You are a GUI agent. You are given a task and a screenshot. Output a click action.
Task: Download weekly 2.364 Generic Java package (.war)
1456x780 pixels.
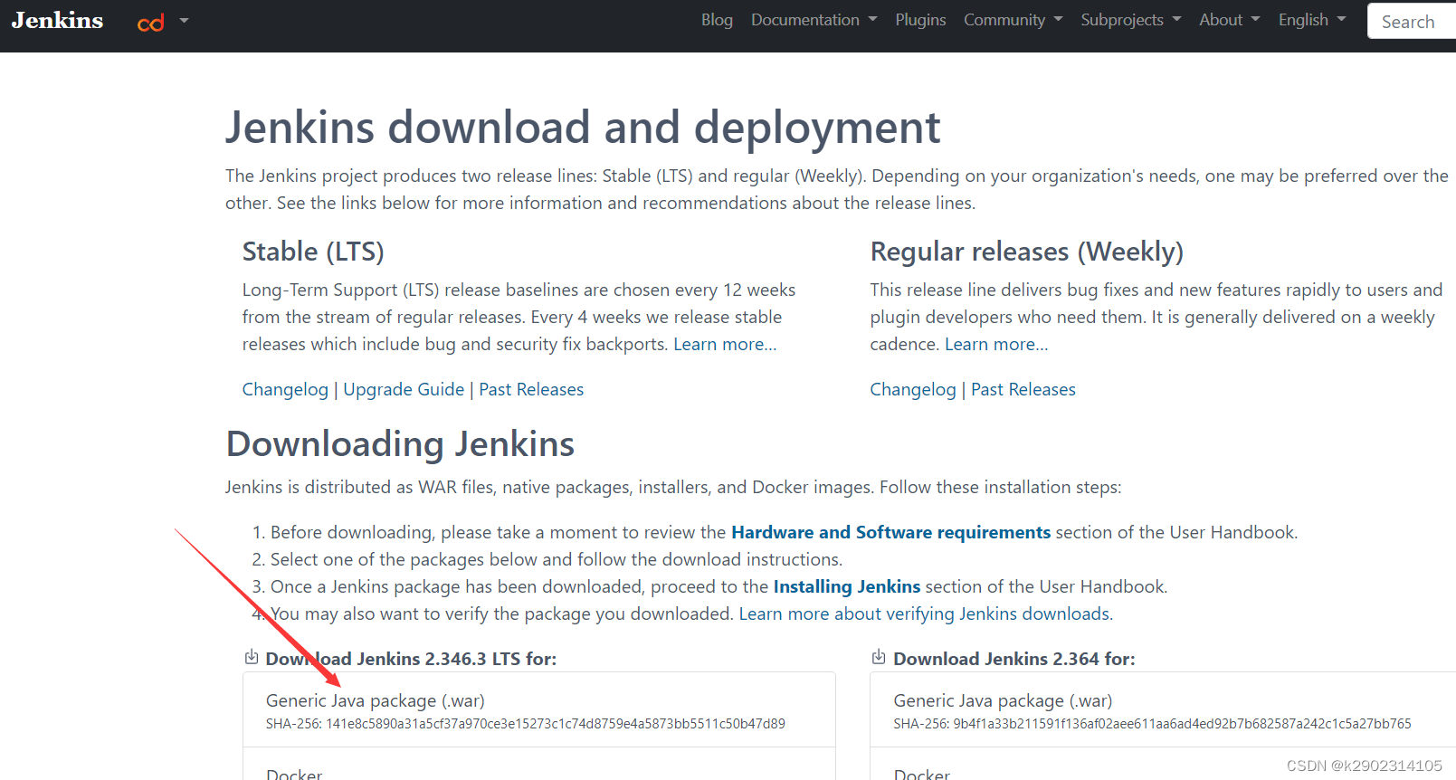click(1163, 709)
